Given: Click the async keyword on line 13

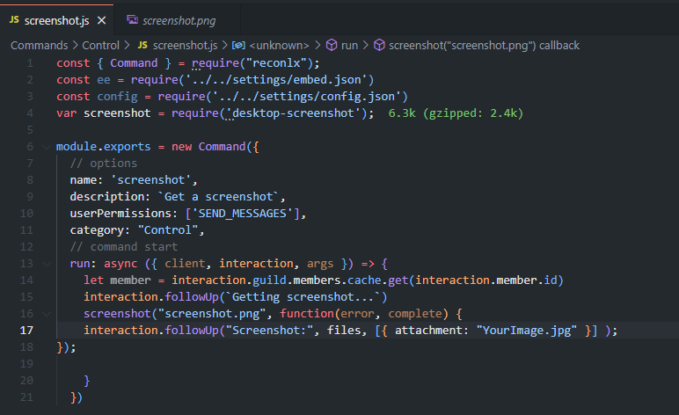Looking at the screenshot, I should coord(120,264).
